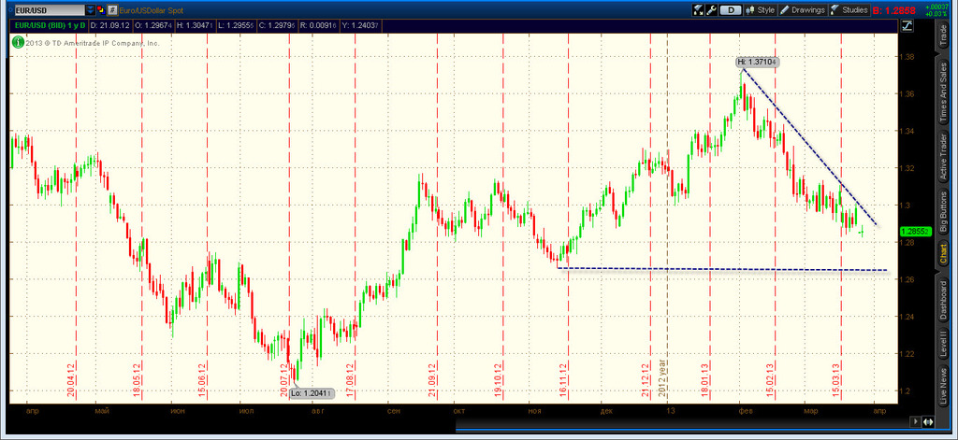Open the studies flask quick tool icon
Image resolution: width=958 pixels, height=440 pixels.
point(698,10)
